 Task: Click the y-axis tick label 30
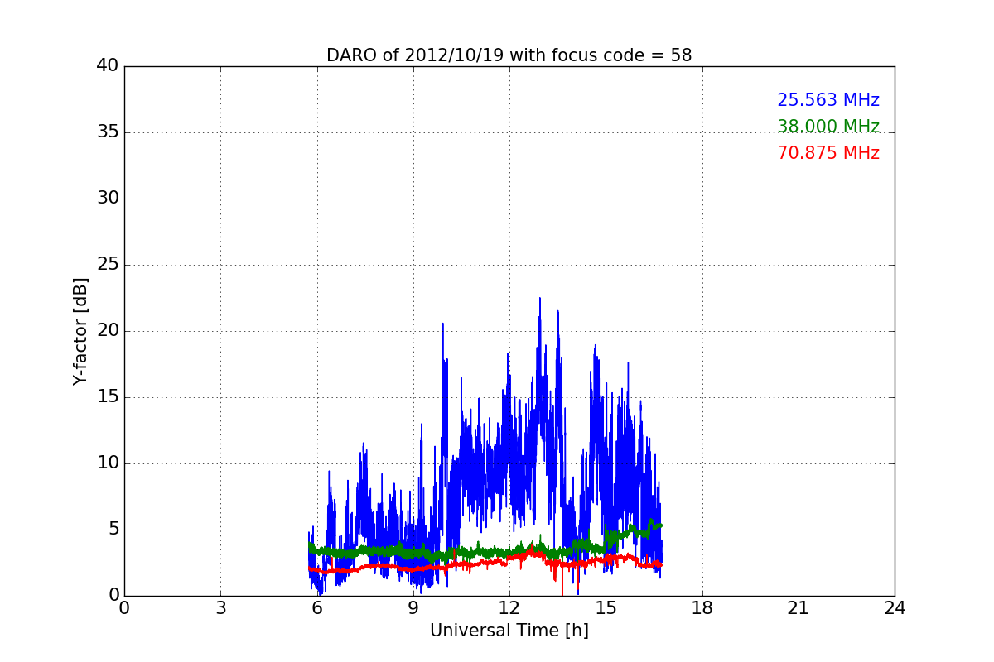[x=108, y=199]
